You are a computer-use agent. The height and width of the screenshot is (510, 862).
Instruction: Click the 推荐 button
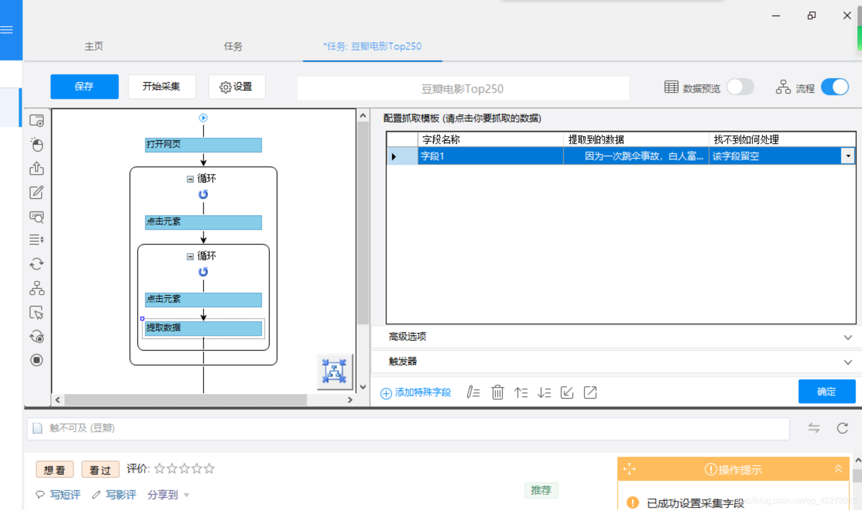(541, 490)
